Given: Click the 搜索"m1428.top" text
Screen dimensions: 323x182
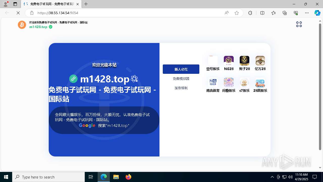Looking at the screenshot, I should pyautogui.click(x=114, y=126).
